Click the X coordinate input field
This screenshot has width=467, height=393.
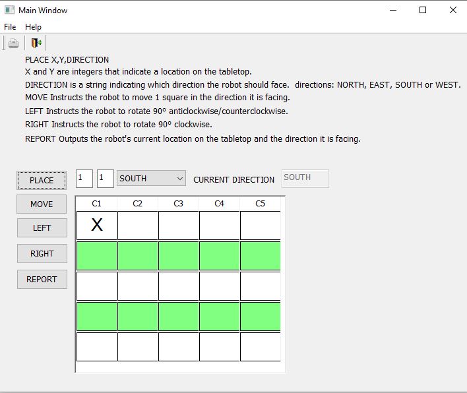click(84, 179)
